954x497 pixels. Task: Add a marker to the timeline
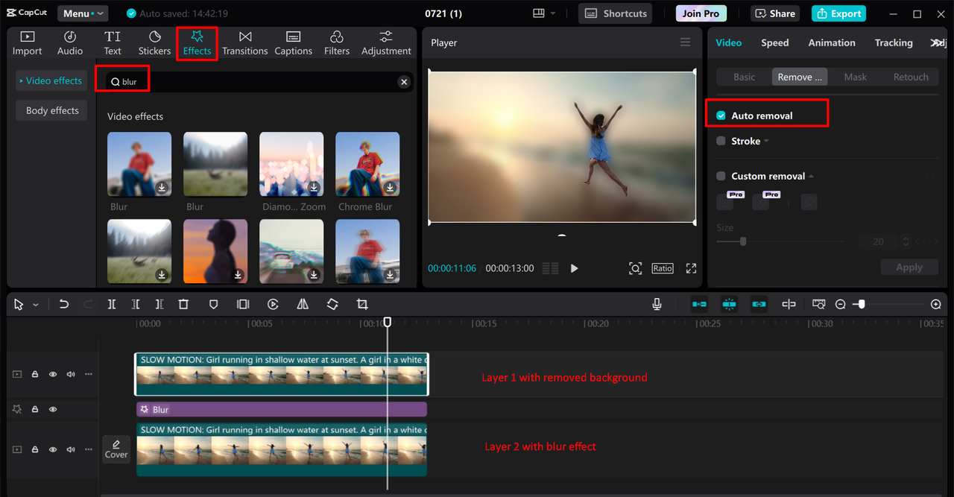(213, 304)
